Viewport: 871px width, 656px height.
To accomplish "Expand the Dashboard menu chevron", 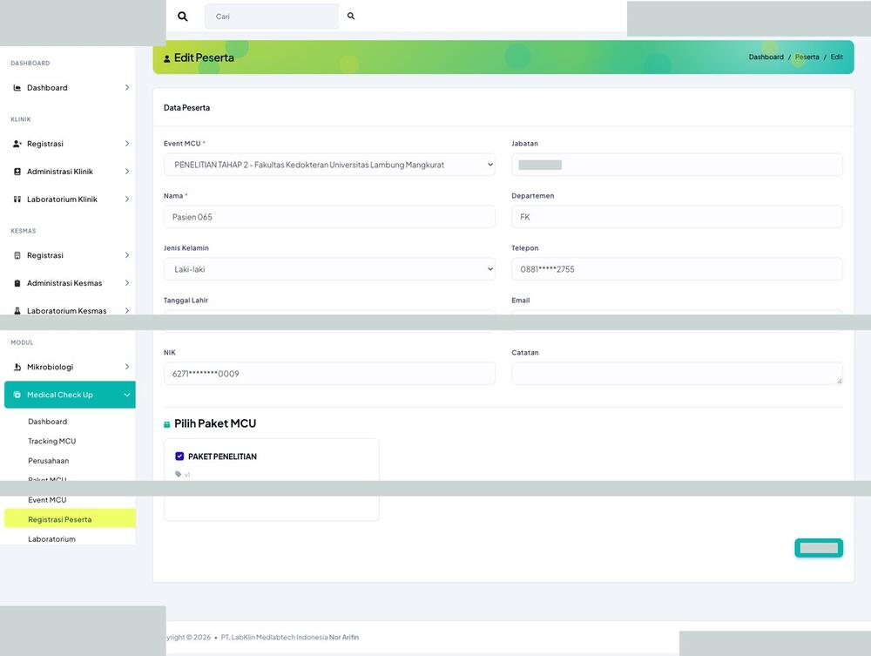I will tap(126, 88).
